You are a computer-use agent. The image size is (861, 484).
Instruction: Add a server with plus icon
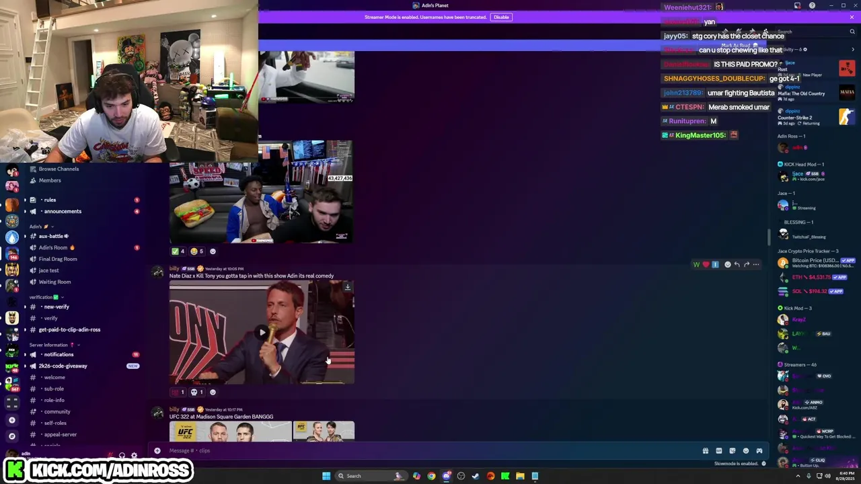(x=11, y=420)
